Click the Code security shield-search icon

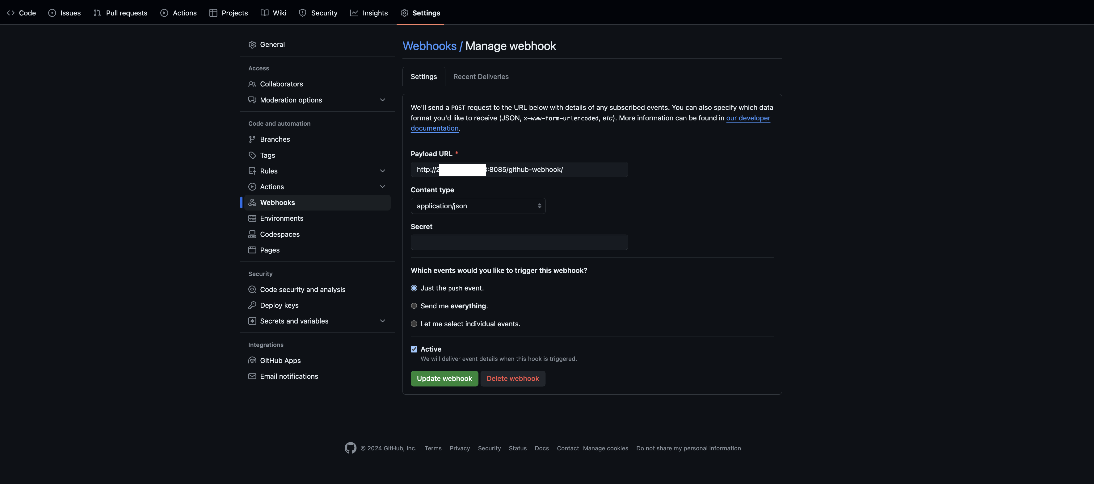(x=252, y=290)
